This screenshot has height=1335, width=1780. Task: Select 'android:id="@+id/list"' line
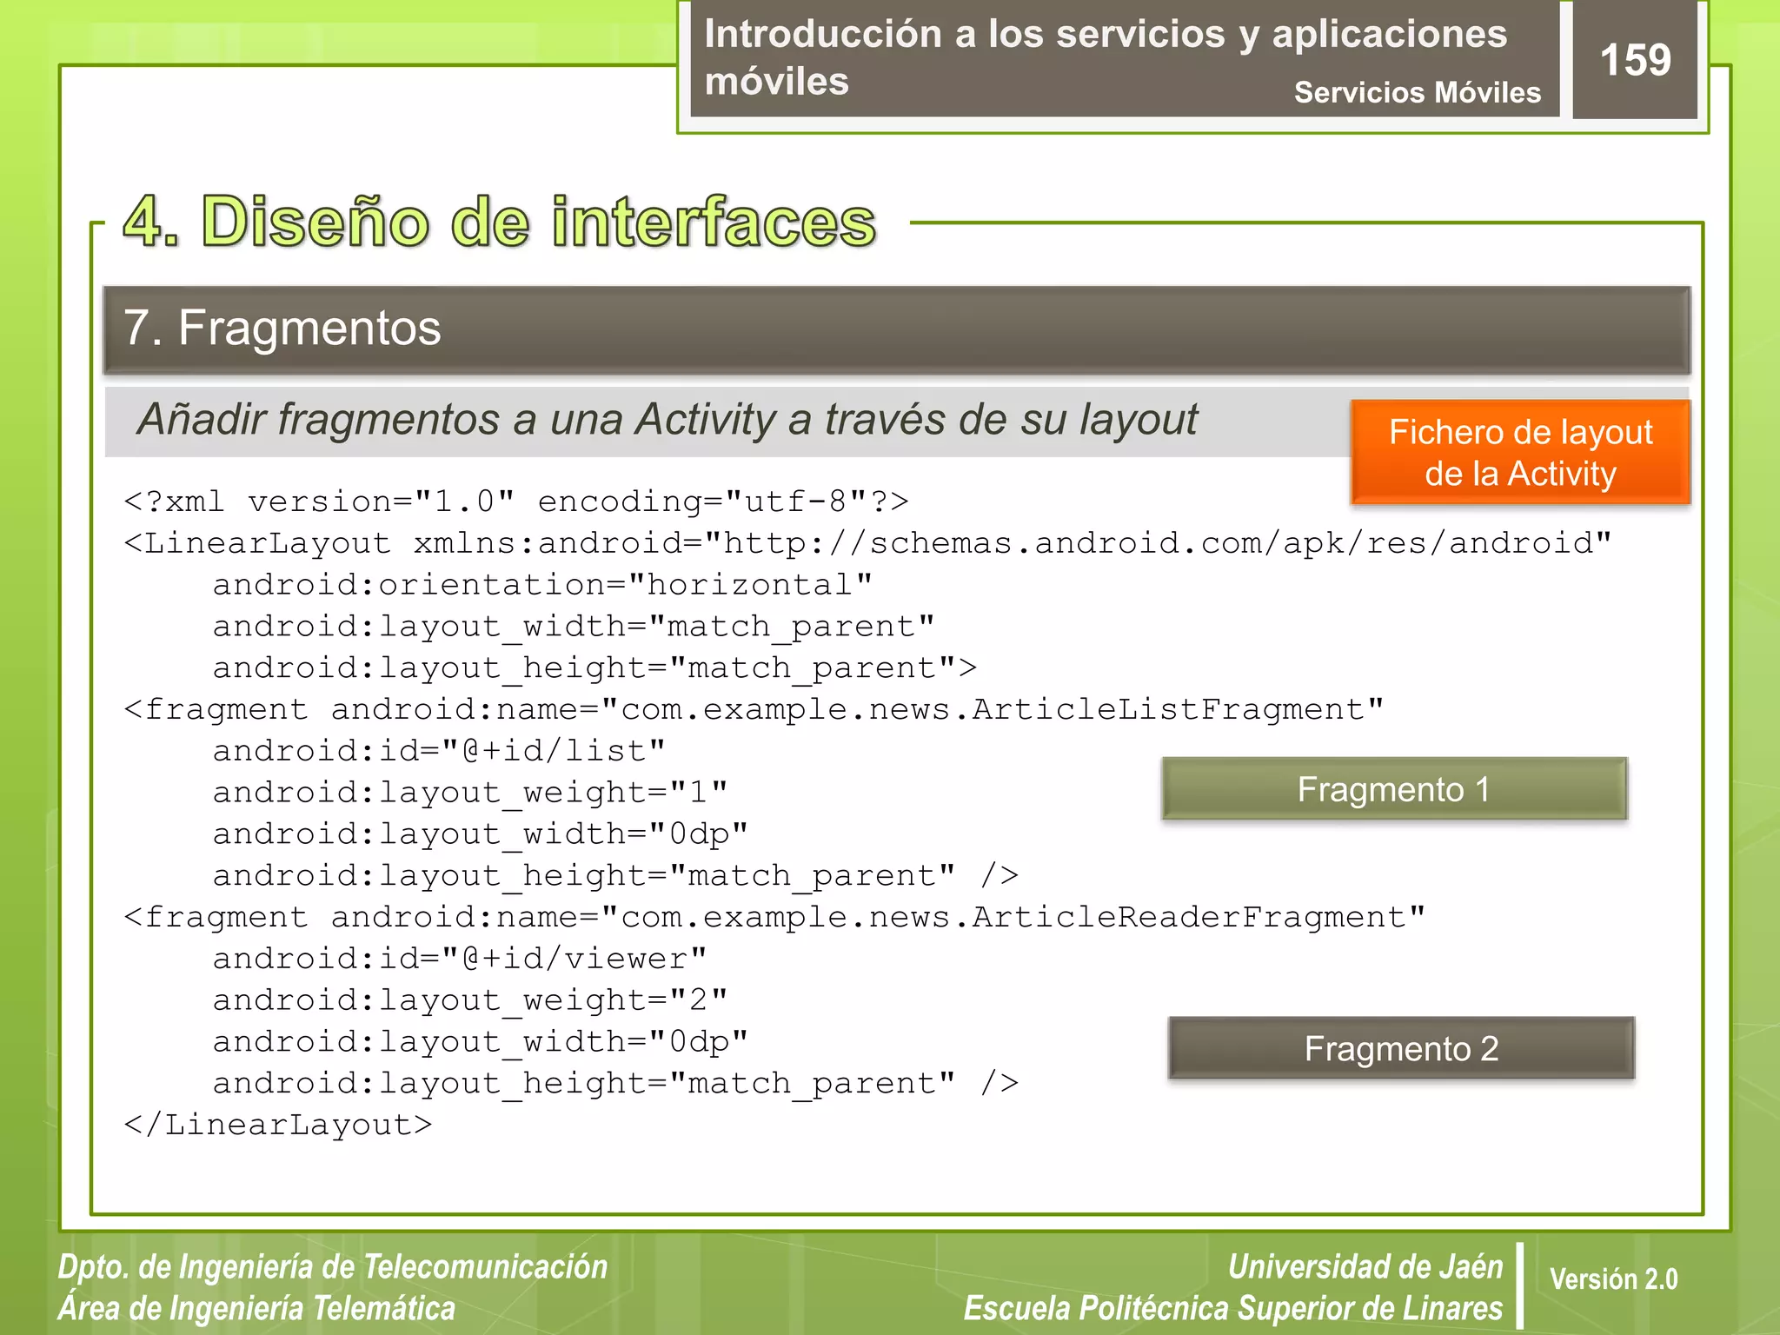439,751
